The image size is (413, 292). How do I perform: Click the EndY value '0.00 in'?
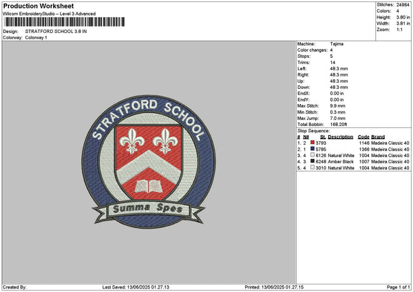click(x=337, y=100)
